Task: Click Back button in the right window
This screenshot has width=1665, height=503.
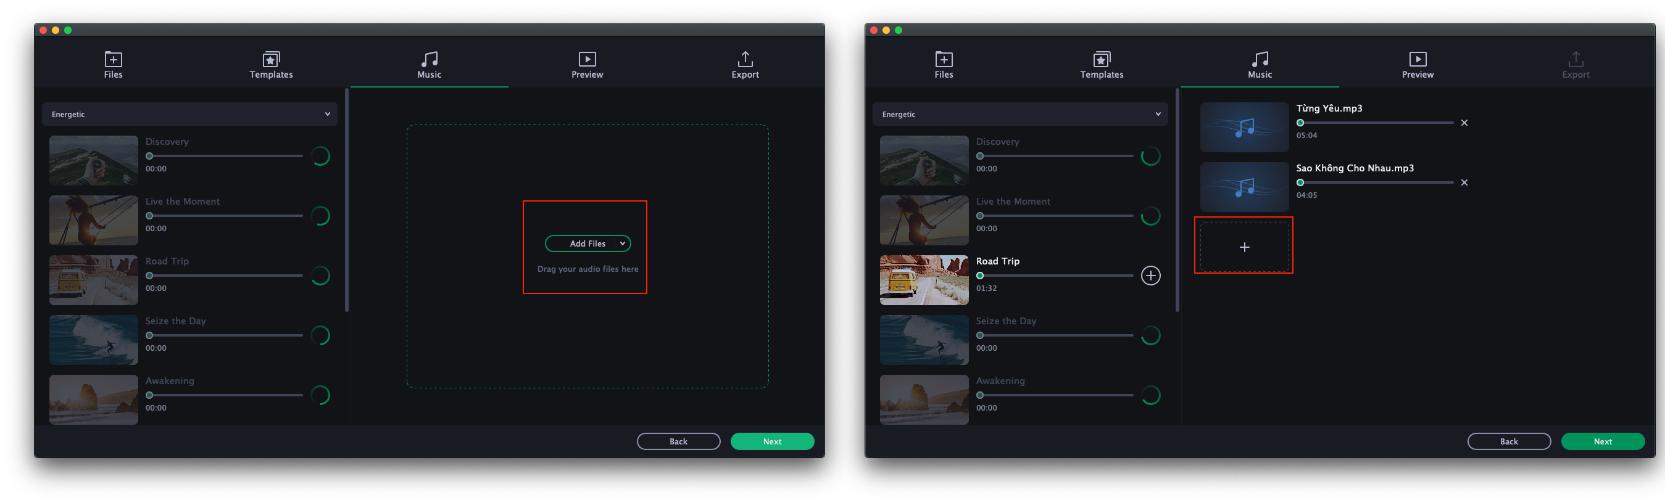Action: [1509, 441]
